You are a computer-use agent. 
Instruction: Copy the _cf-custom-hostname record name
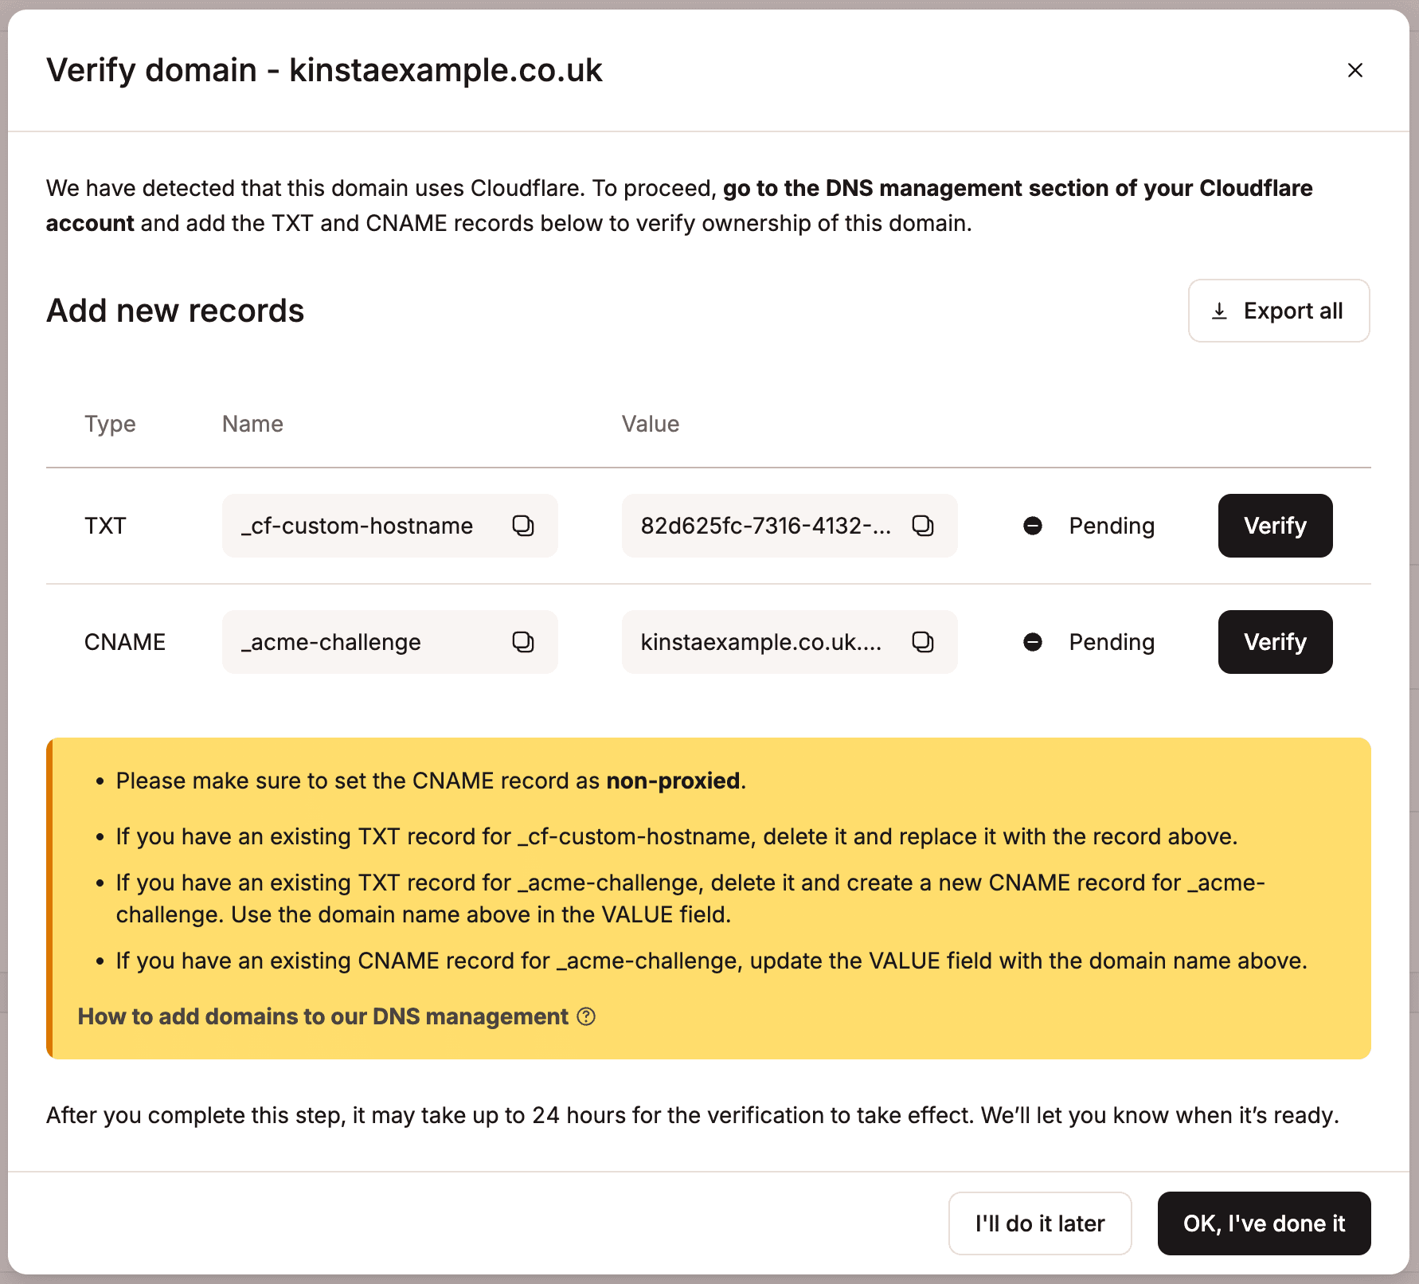tap(524, 526)
